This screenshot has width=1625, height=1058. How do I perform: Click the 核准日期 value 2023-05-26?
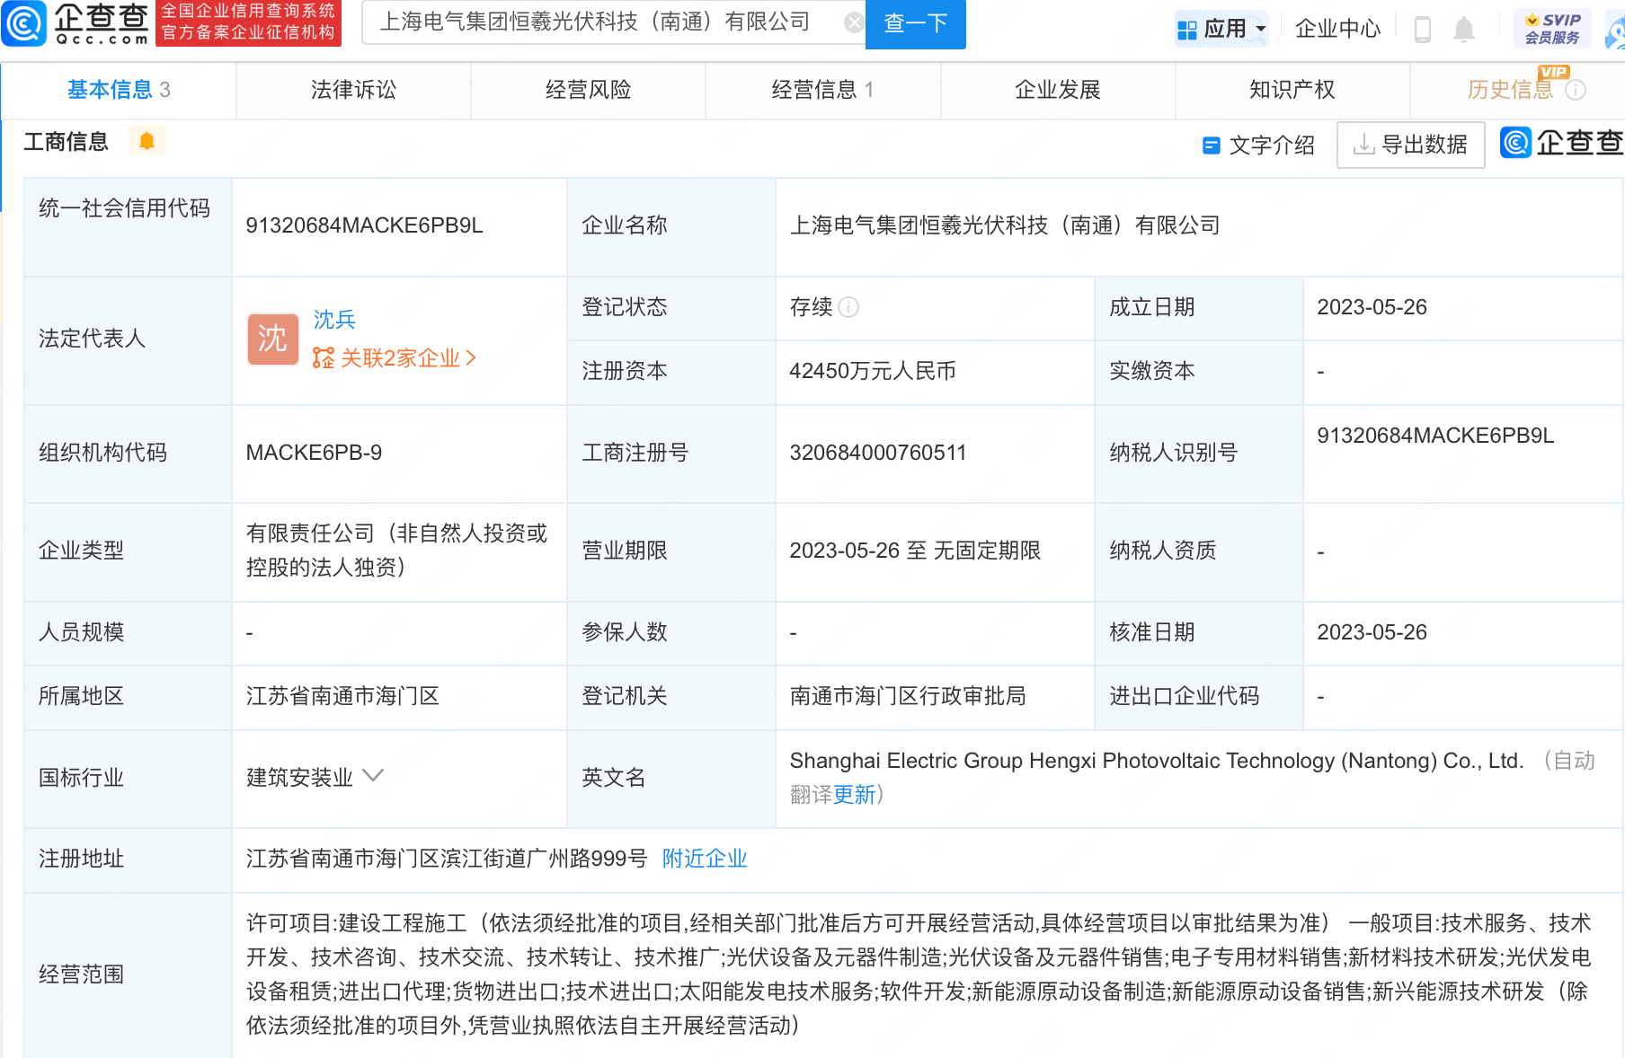(x=1372, y=632)
